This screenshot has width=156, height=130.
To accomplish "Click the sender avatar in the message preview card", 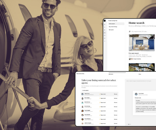I will click(136, 94).
